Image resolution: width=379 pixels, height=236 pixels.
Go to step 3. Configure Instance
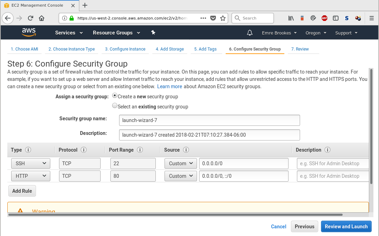pyautogui.click(x=125, y=49)
